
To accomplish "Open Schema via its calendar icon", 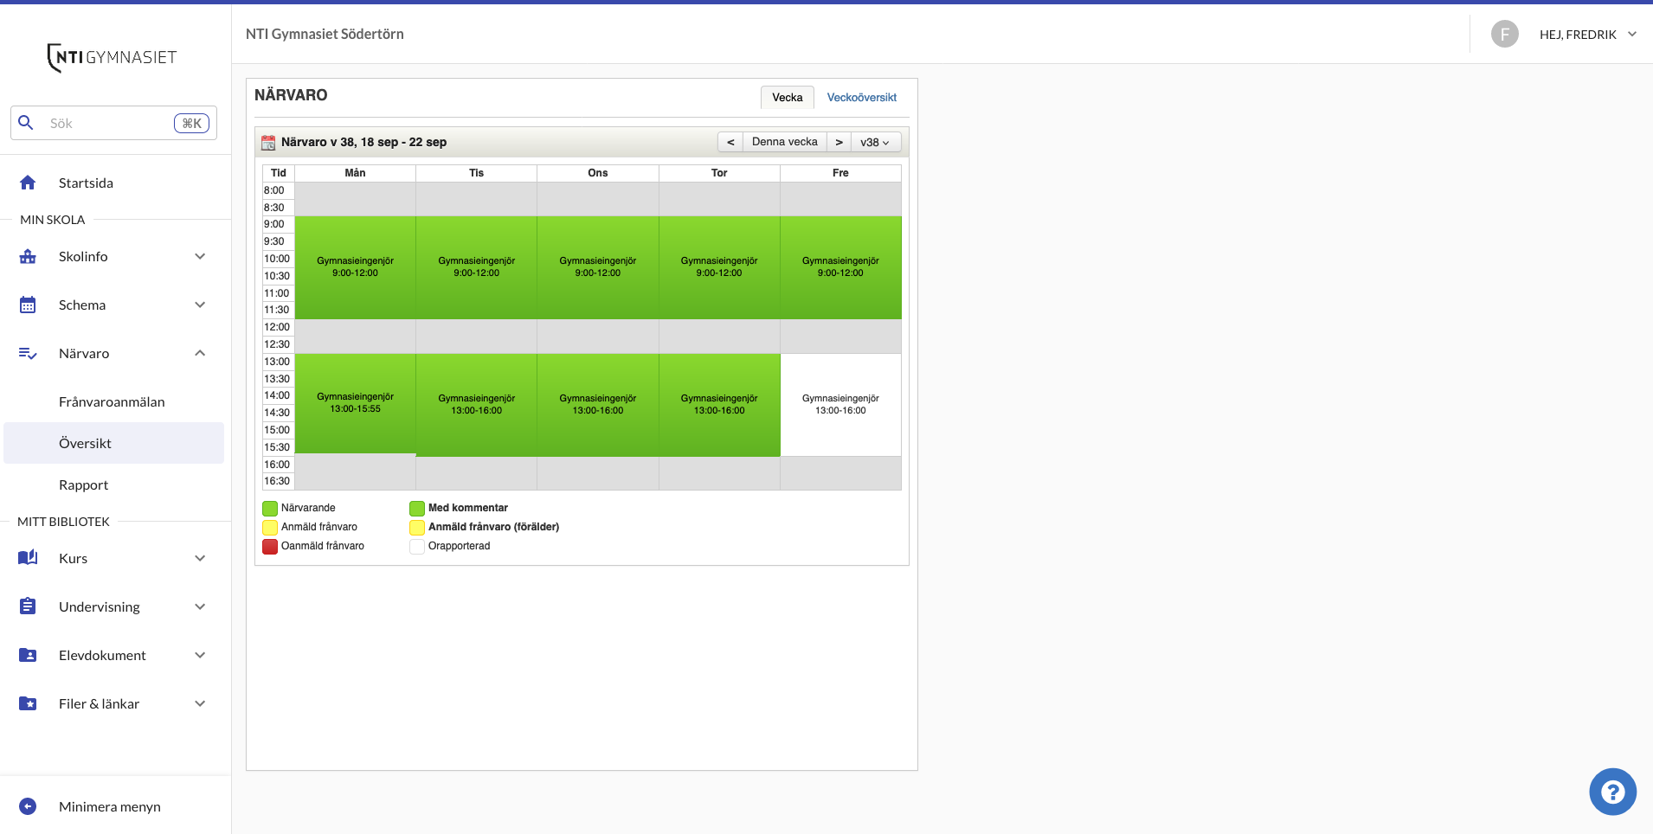I will click(27, 304).
